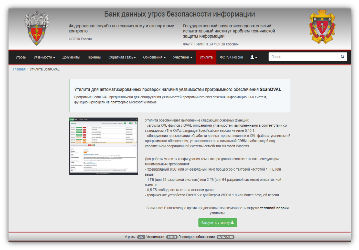This screenshot has height=250, width=359.
Task: Select the Утилита navigation tab
Action: pos(206,57)
